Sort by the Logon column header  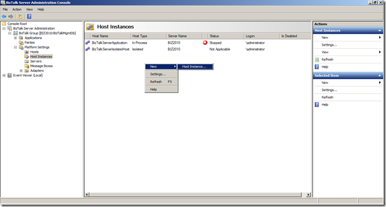(261, 36)
